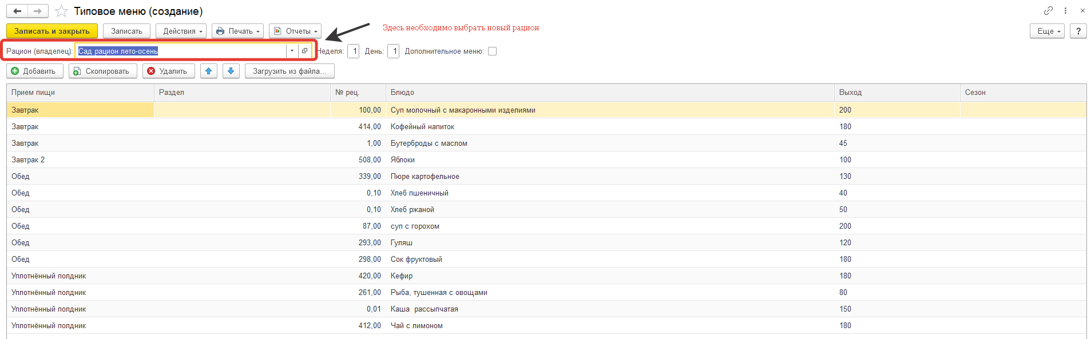Click the Добавить button
The image size is (1091, 339).
click(34, 71)
